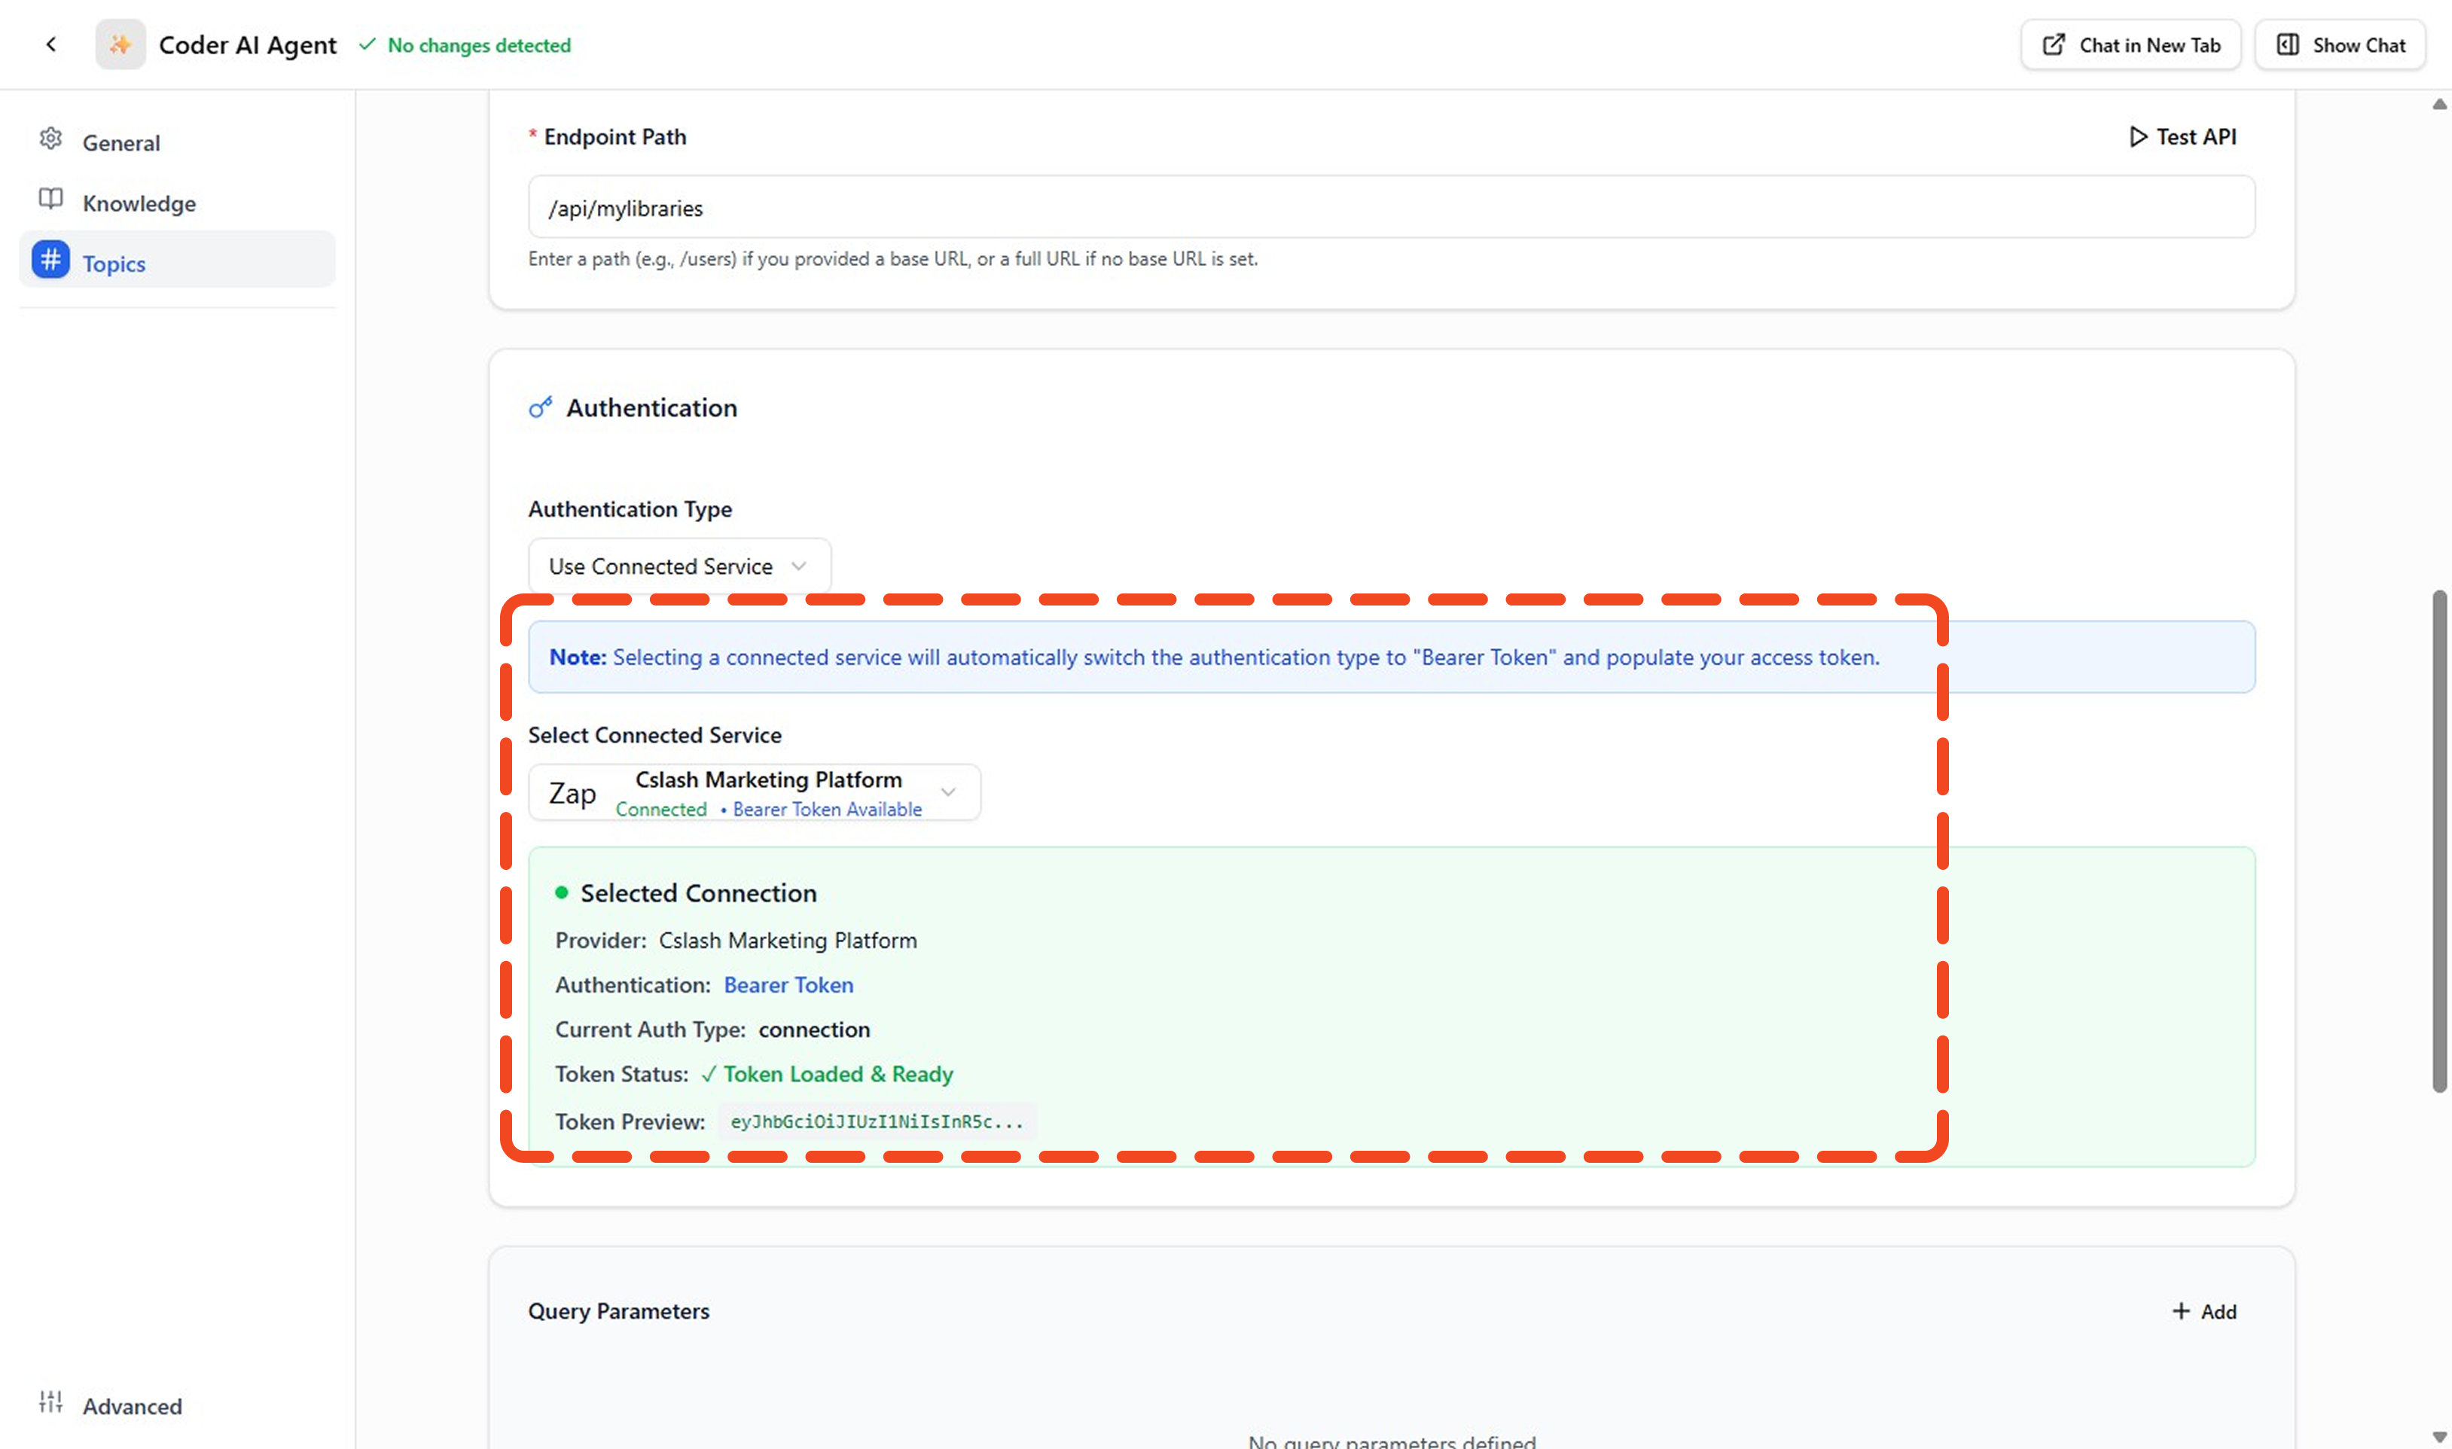2452x1449 pixels.
Task: Expand the Select Connected Service dropdown
Action: pyautogui.click(x=754, y=793)
